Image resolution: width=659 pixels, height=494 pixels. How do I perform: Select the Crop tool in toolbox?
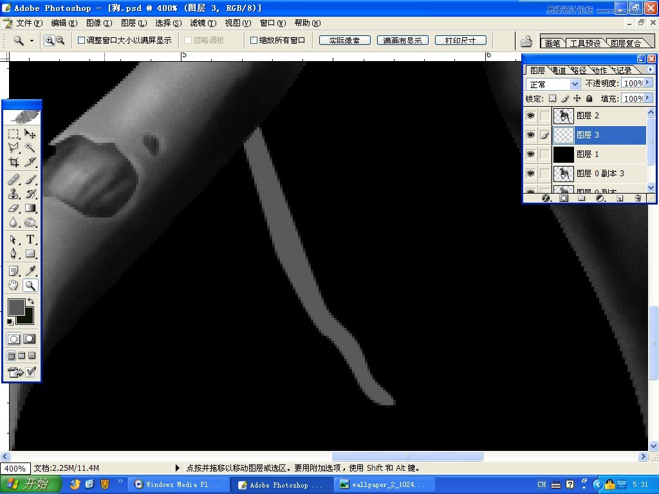(14, 162)
